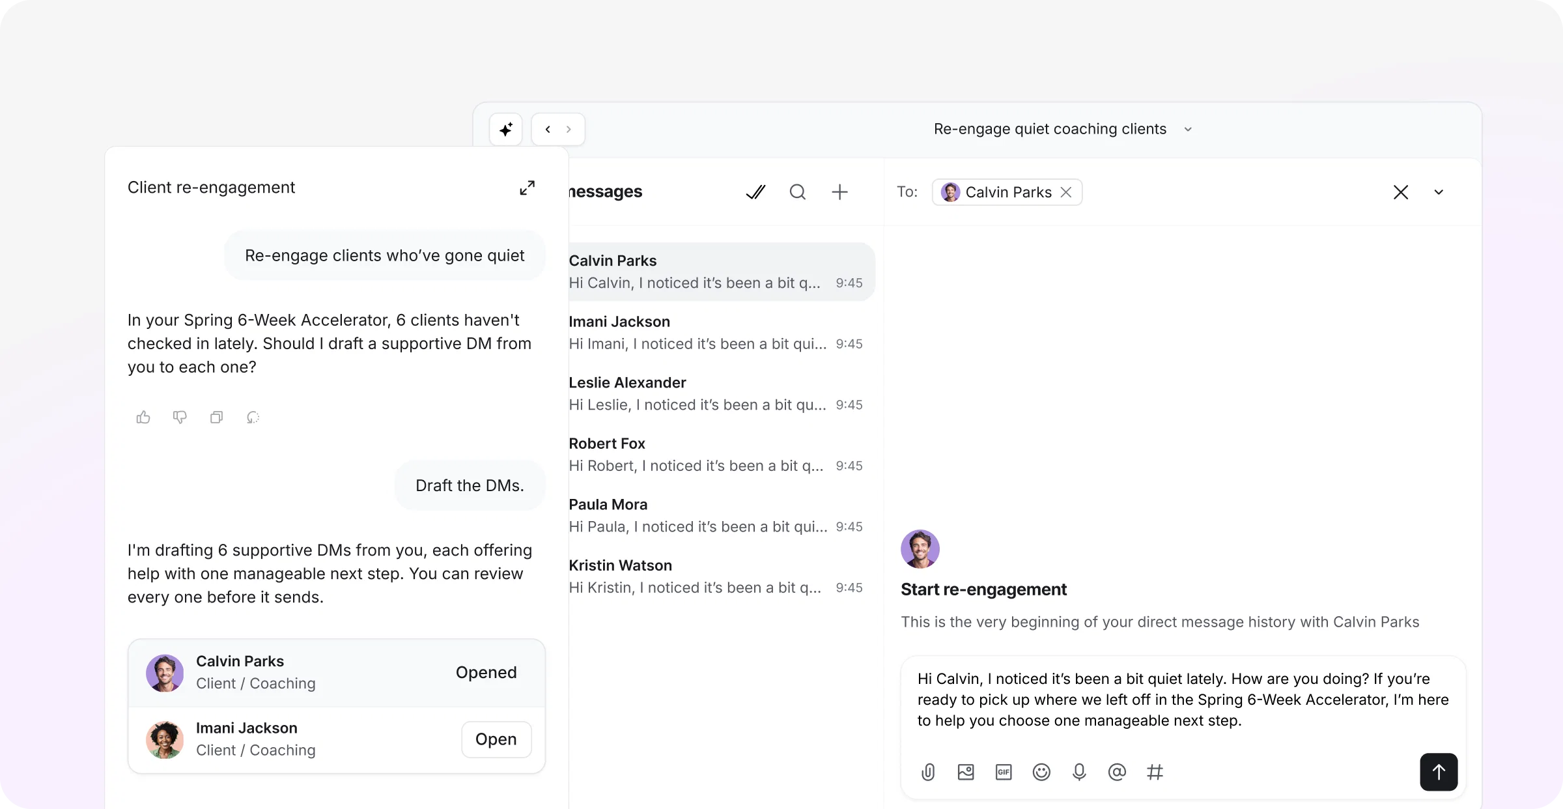Start a new message with plus icon
This screenshot has height=809, width=1563.
coord(839,192)
